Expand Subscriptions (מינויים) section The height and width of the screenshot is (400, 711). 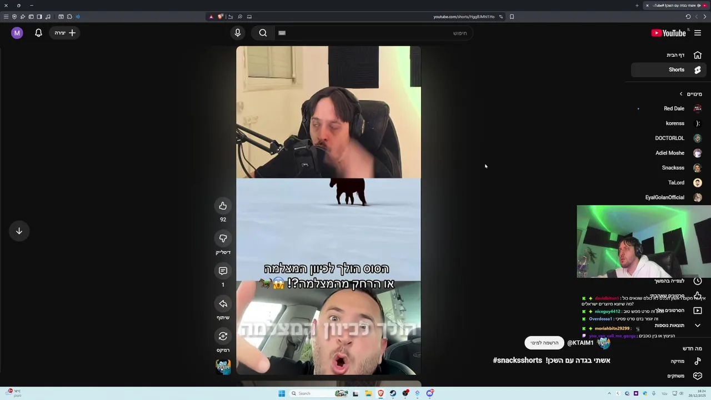coord(691,94)
